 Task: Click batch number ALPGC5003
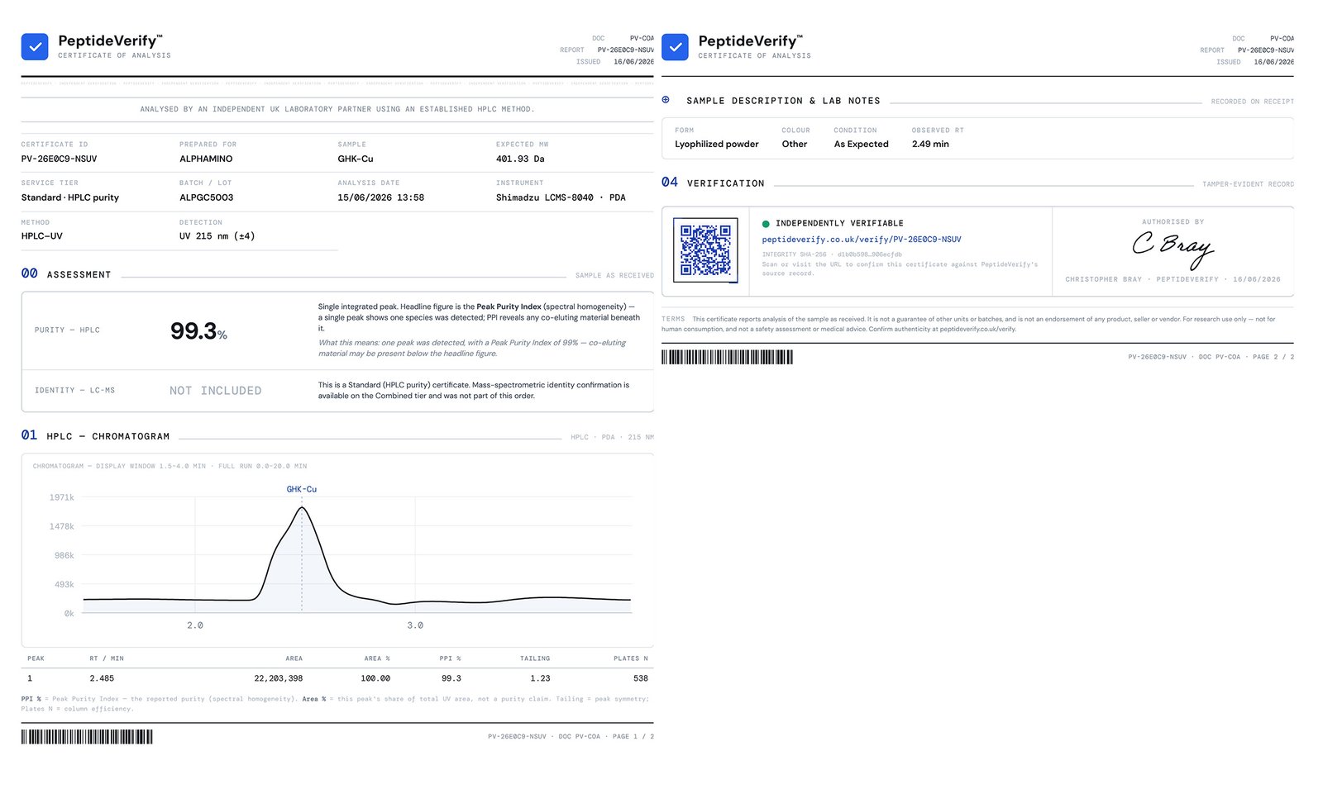click(x=207, y=197)
